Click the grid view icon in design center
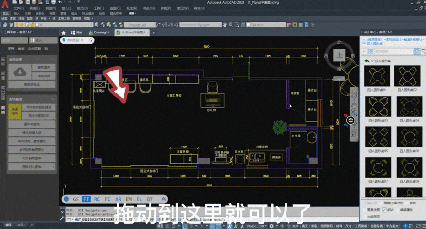Viewport: 426px width, 229px height. tap(371, 51)
